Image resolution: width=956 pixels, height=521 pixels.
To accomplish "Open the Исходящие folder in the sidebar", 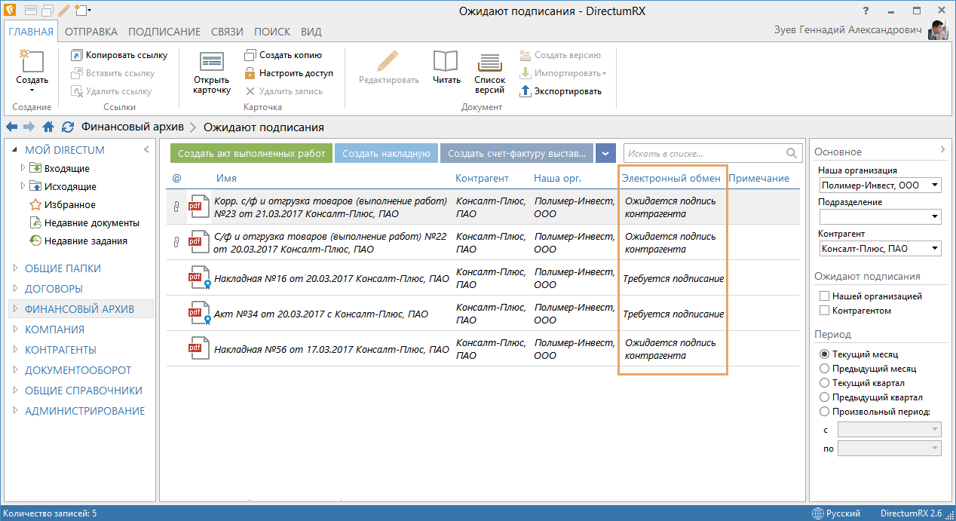I will 70,186.
